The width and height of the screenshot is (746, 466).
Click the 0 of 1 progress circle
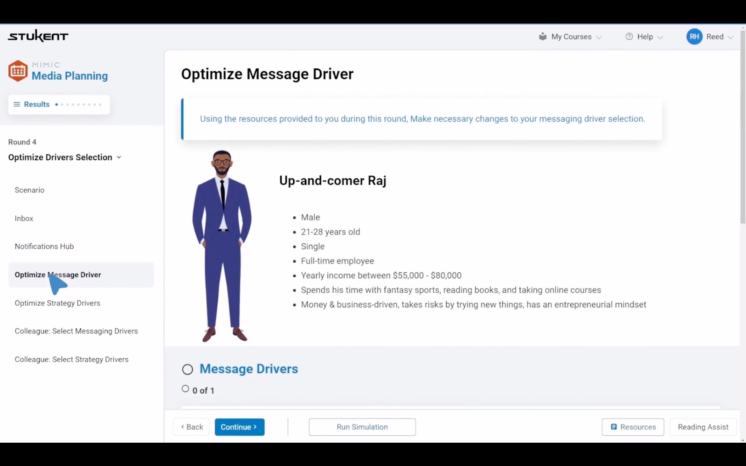click(x=186, y=389)
